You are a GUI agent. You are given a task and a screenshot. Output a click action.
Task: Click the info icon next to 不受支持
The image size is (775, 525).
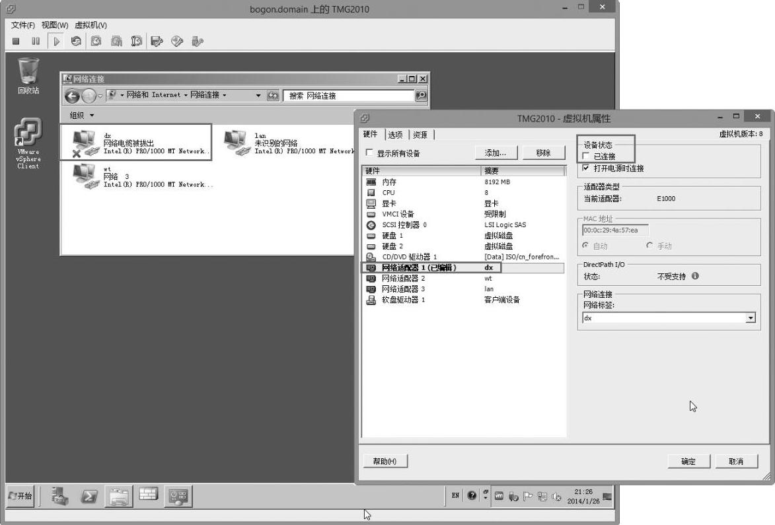(695, 276)
